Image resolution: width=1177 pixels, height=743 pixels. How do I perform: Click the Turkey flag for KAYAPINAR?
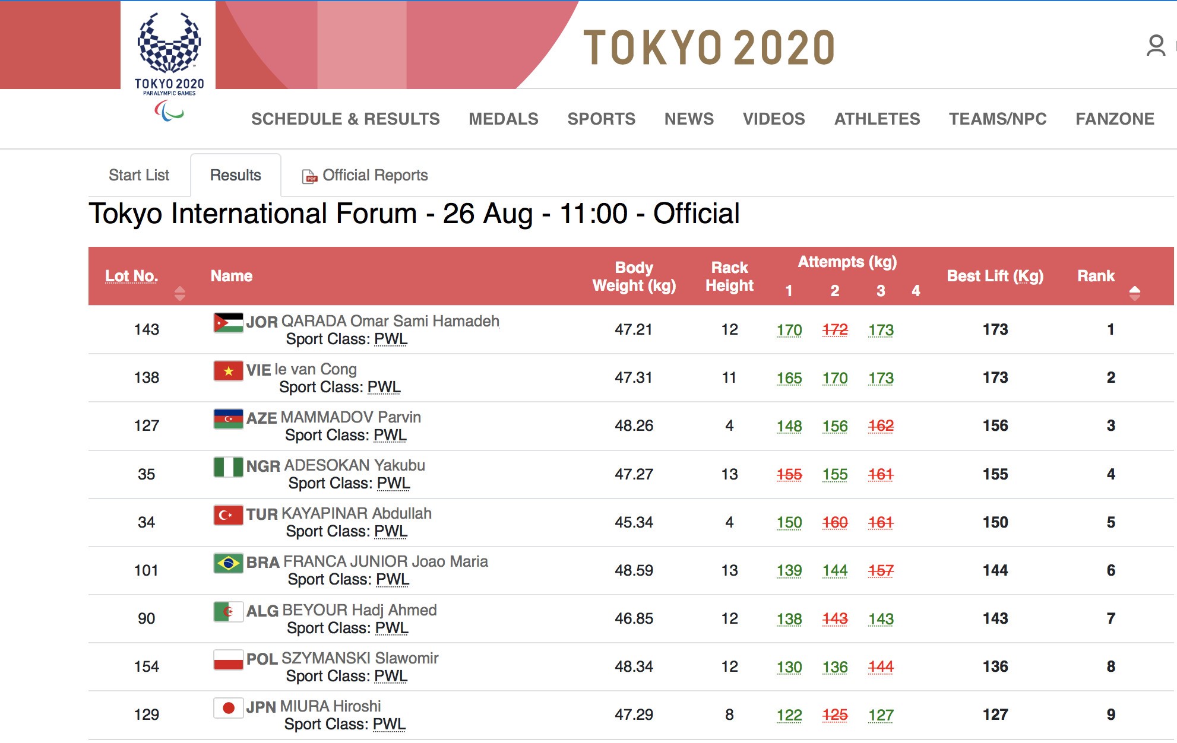(228, 515)
